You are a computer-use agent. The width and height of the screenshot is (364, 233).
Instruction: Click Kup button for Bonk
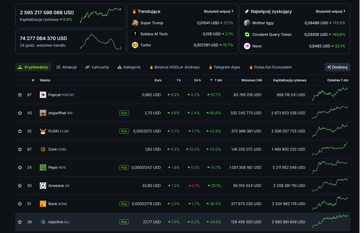pos(124,204)
